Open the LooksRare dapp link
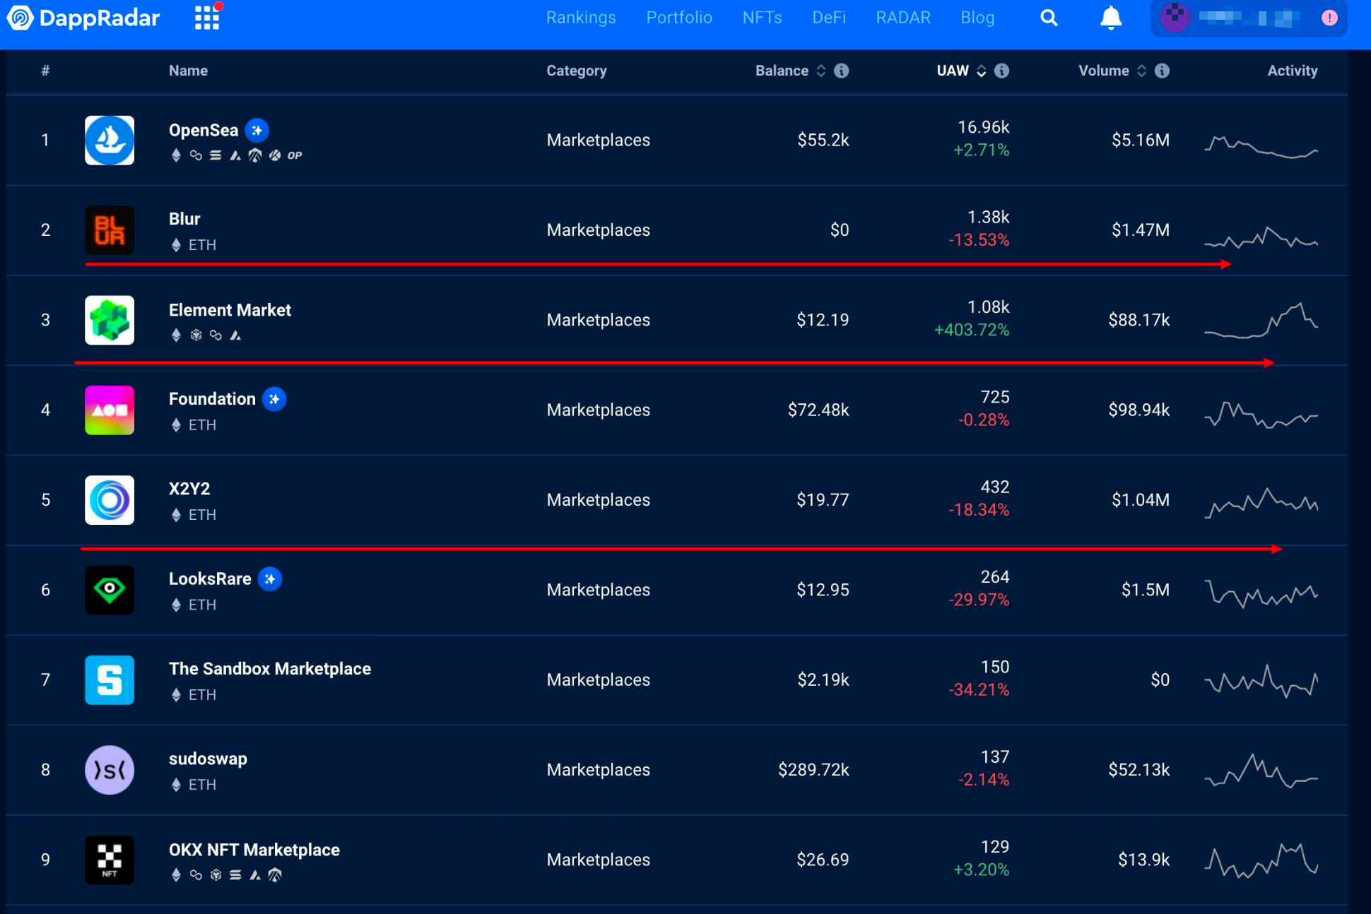The height and width of the screenshot is (914, 1371). pos(210,579)
